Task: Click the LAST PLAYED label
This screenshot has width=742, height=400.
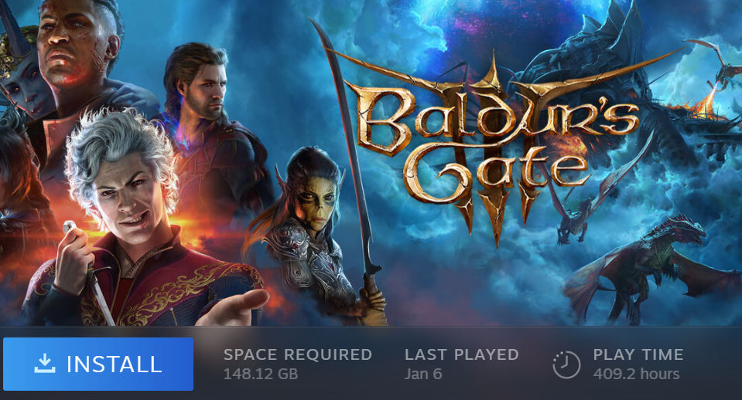Action: 461,354
